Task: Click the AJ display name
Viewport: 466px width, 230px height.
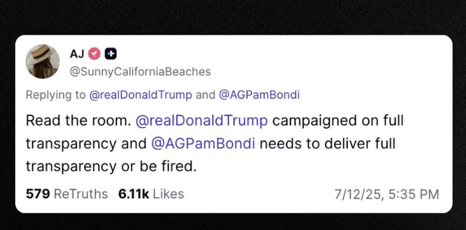Action: point(76,54)
